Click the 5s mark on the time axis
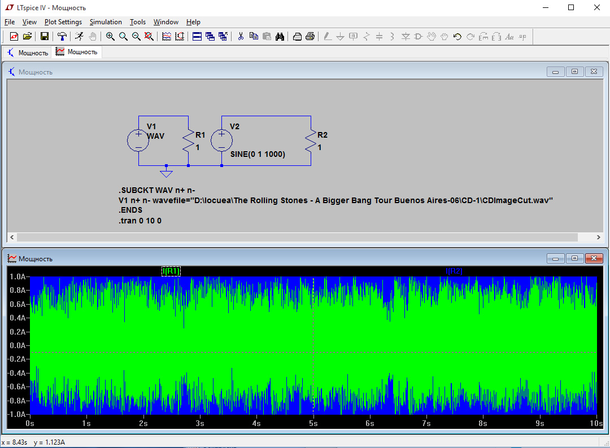 pyautogui.click(x=313, y=423)
